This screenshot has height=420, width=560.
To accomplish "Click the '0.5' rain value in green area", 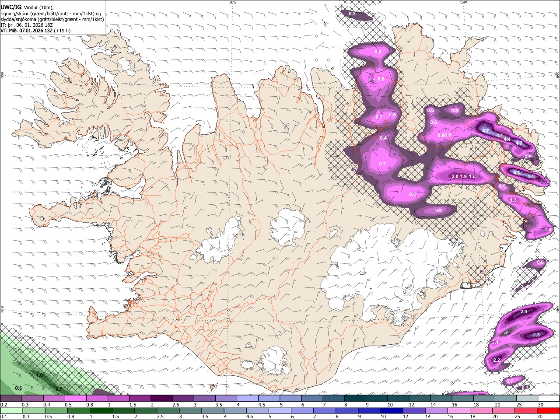I will coord(18,388).
